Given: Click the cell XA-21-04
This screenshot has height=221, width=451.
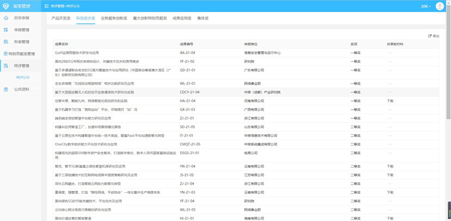Looking at the screenshot, I should tap(188, 53).
